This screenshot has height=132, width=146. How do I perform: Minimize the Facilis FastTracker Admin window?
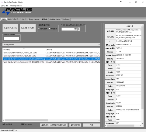[x=130, y=2]
